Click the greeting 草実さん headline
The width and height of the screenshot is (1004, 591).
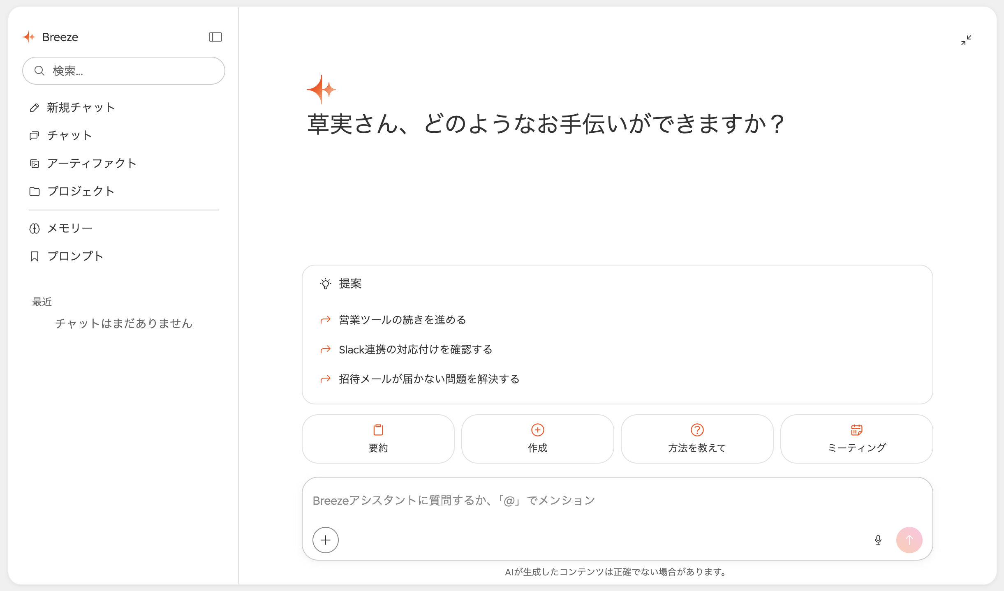(546, 124)
